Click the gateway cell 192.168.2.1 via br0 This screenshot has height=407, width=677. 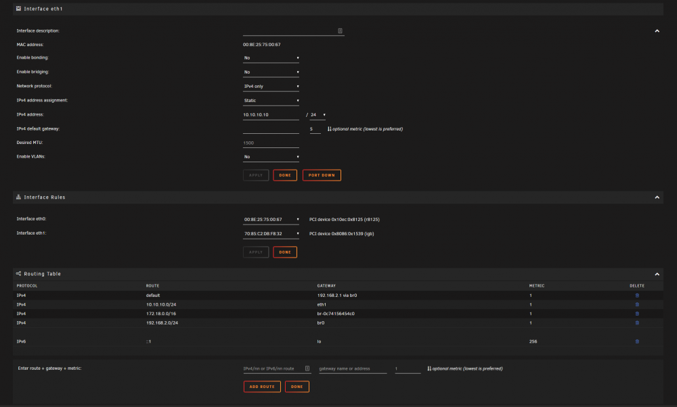[337, 295]
